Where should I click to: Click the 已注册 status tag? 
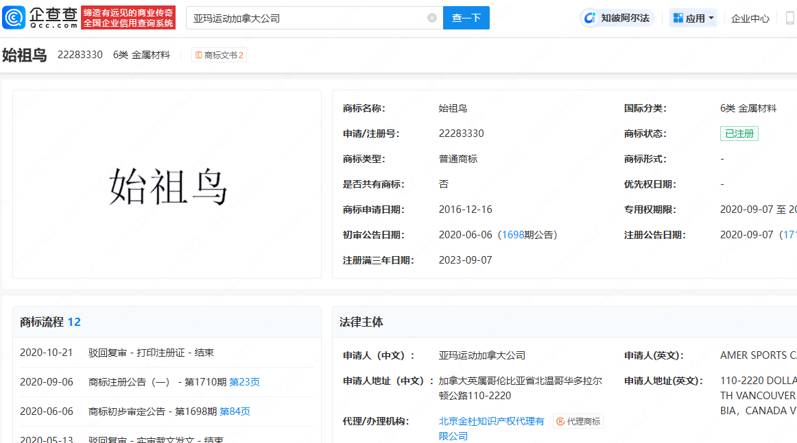pyautogui.click(x=739, y=134)
